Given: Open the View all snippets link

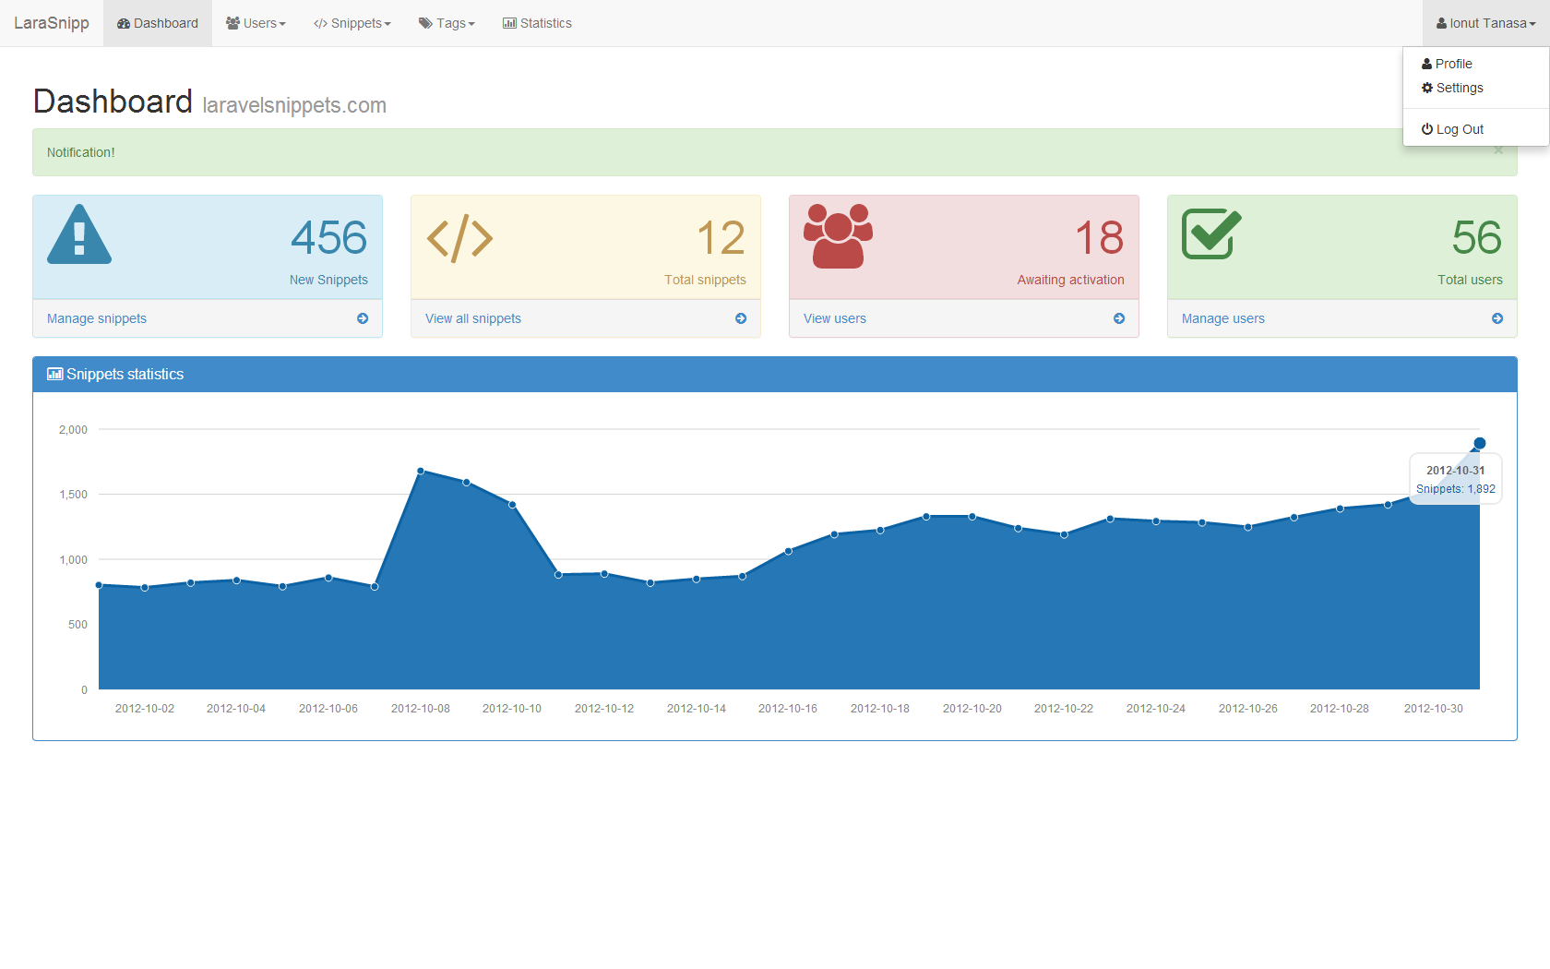Looking at the screenshot, I should point(473,318).
